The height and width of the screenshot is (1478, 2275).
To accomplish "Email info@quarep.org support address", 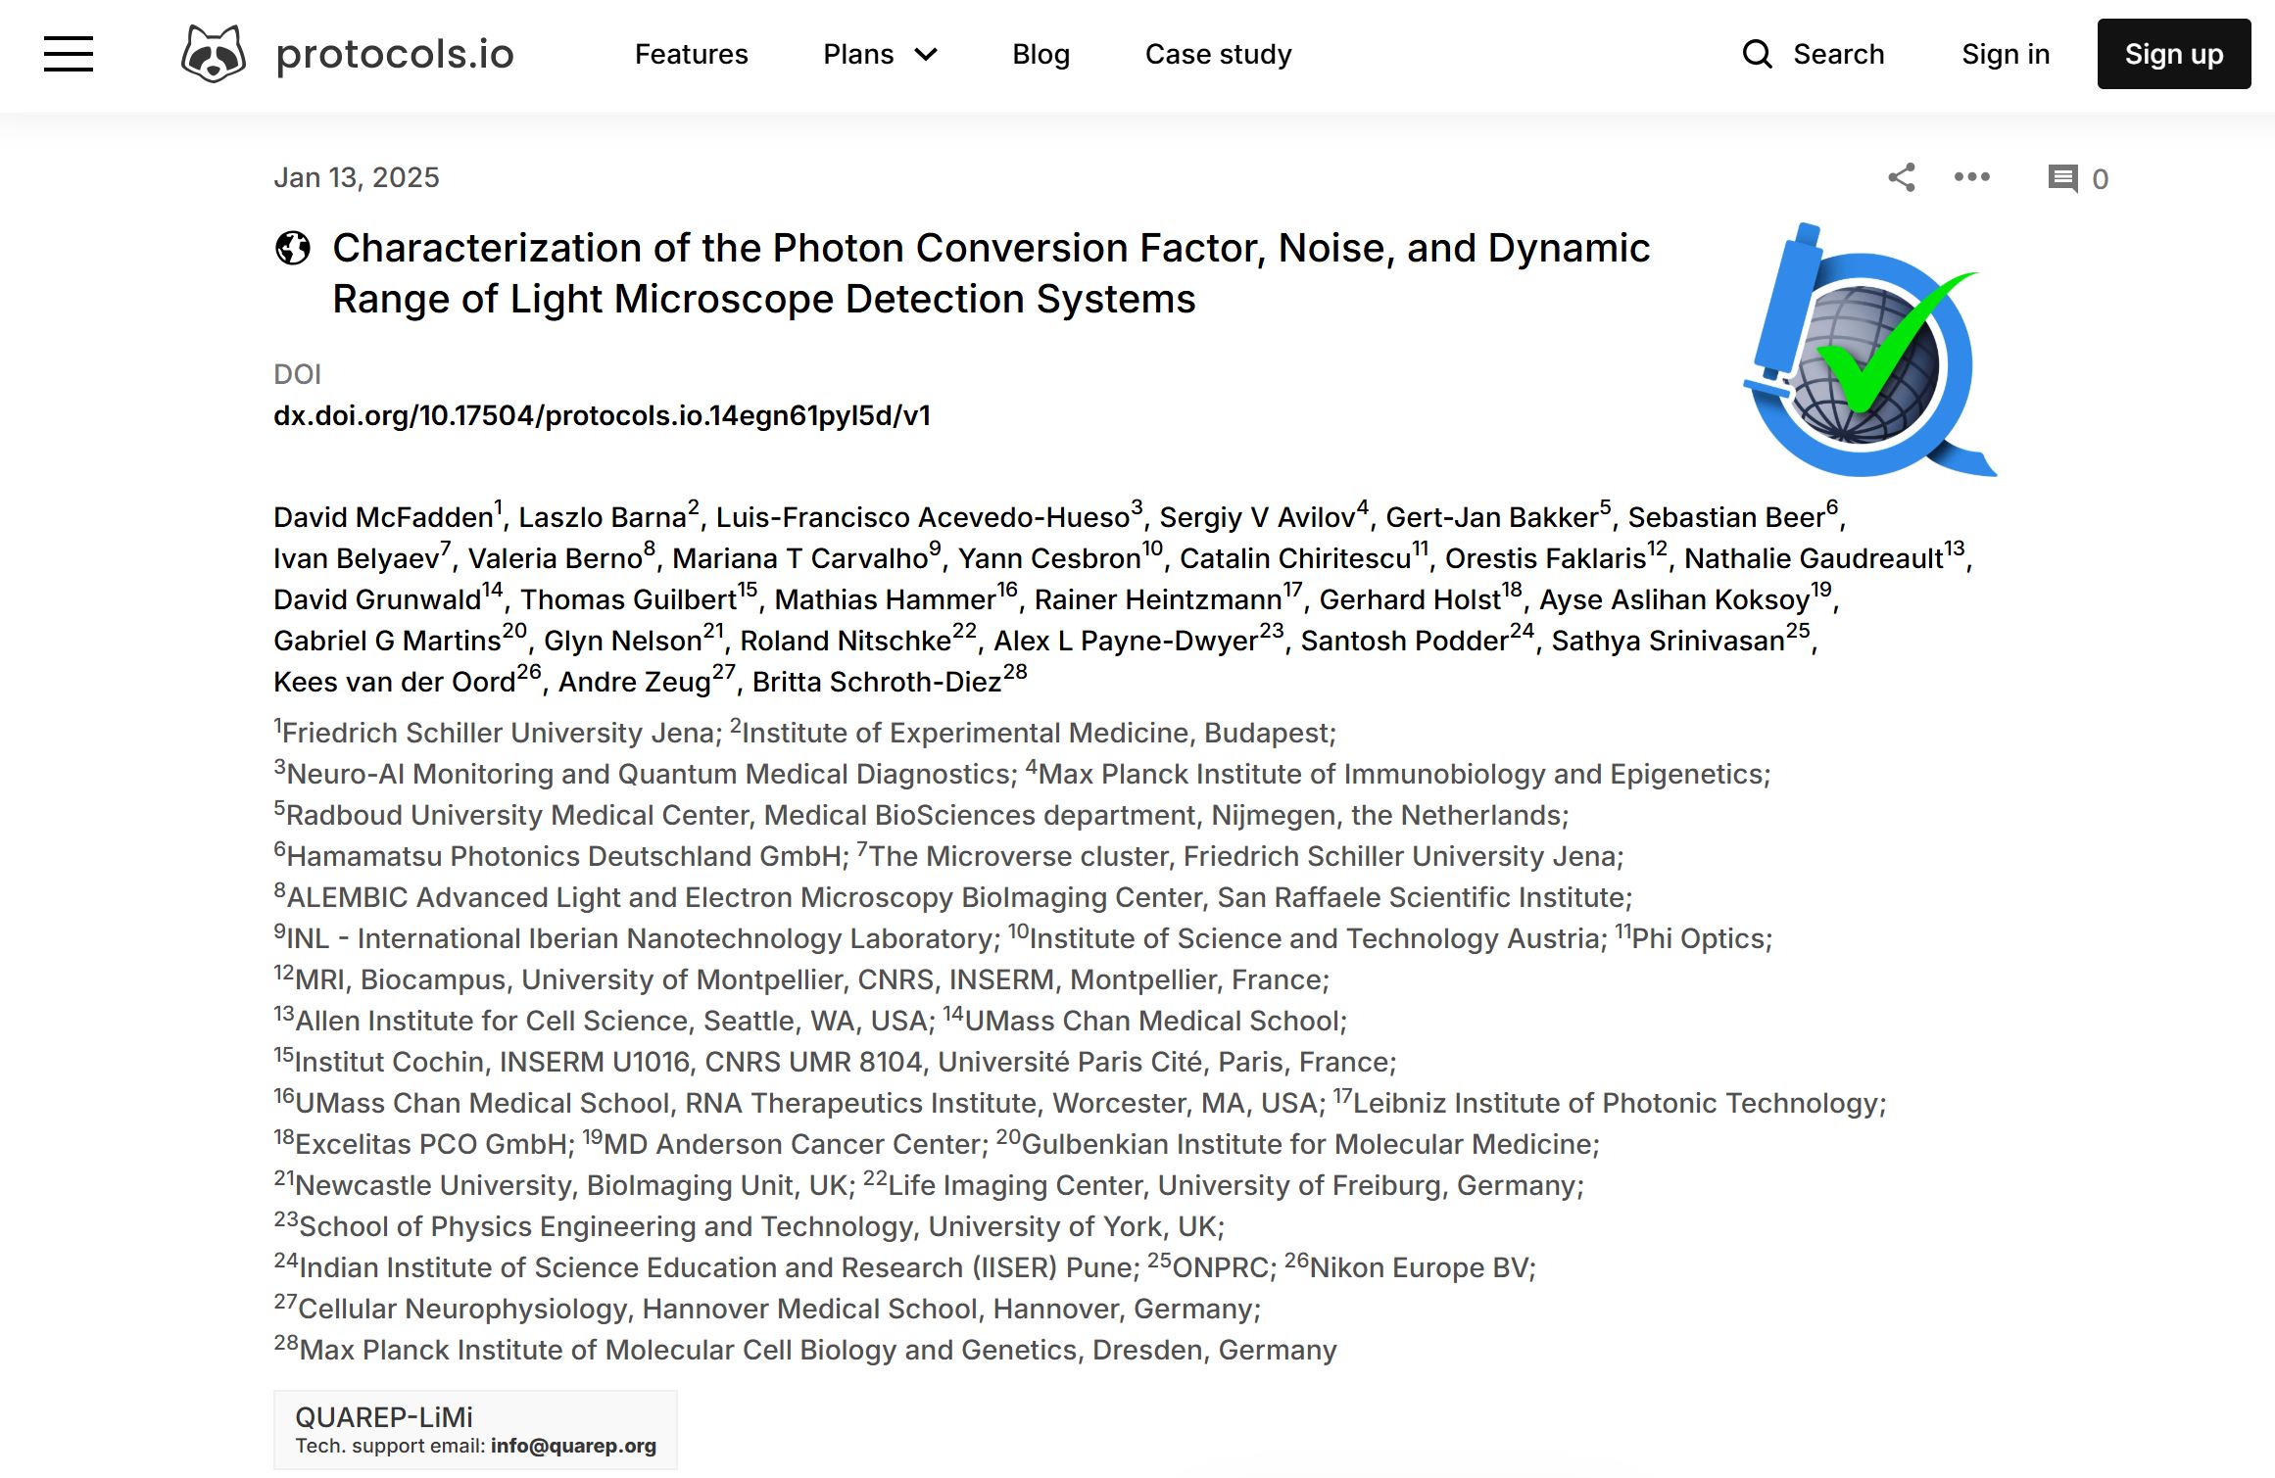I will tap(574, 1445).
